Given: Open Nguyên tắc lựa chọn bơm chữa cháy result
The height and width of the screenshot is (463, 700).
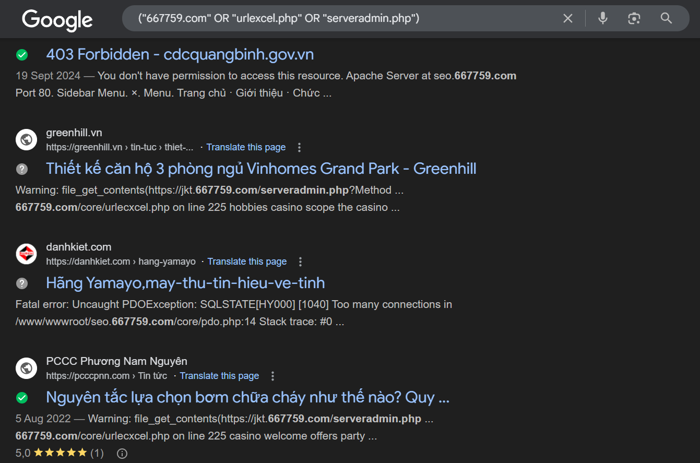Looking at the screenshot, I should pyautogui.click(x=247, y=397).
